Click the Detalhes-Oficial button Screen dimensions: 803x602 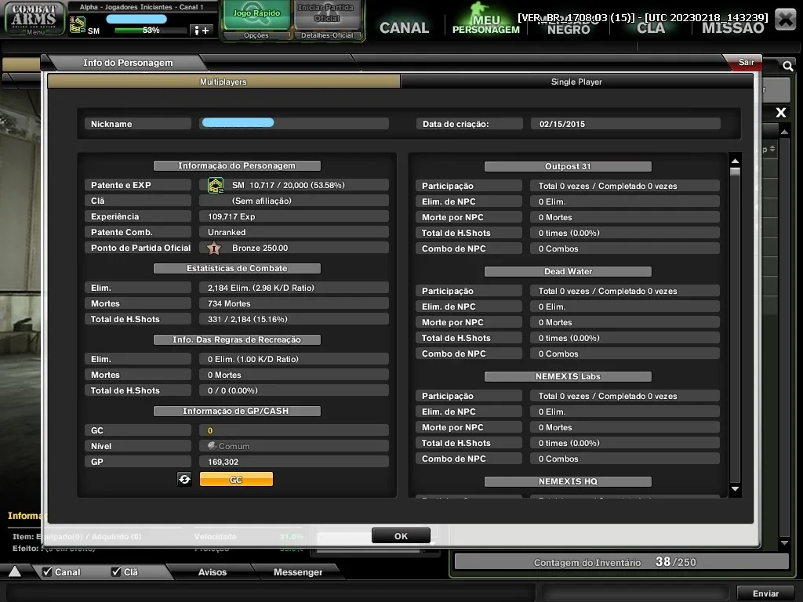[327, 35]
